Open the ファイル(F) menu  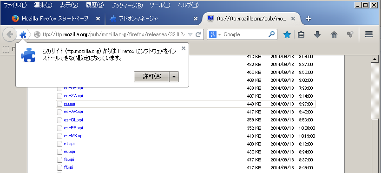click(15, 5)
